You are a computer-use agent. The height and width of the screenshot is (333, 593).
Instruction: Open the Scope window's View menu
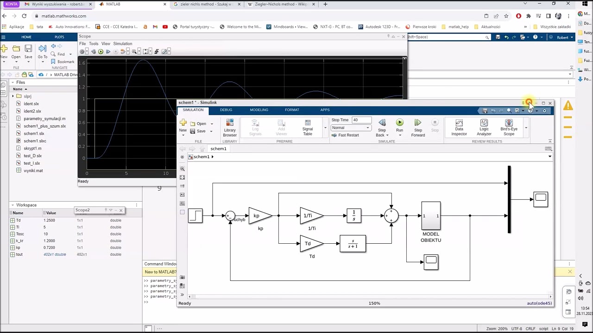[106, 43]
